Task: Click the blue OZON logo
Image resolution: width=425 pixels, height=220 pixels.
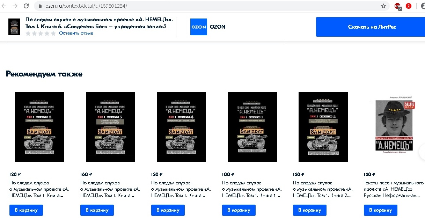Action: pos(199,27)
